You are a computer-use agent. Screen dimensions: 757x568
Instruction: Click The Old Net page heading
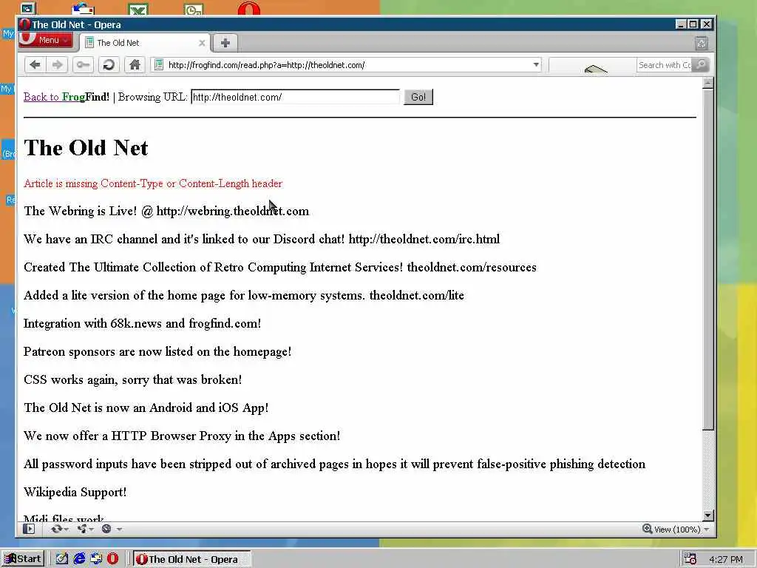(x=86, y=148)
